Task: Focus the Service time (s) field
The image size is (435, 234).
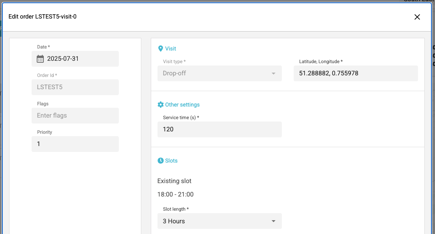Action: pyautogui.click(x=219, y=129)
